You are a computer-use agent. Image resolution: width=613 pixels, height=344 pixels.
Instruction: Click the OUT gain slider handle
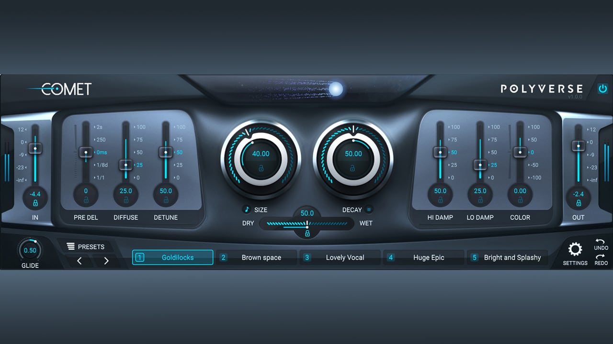[579, 145]
